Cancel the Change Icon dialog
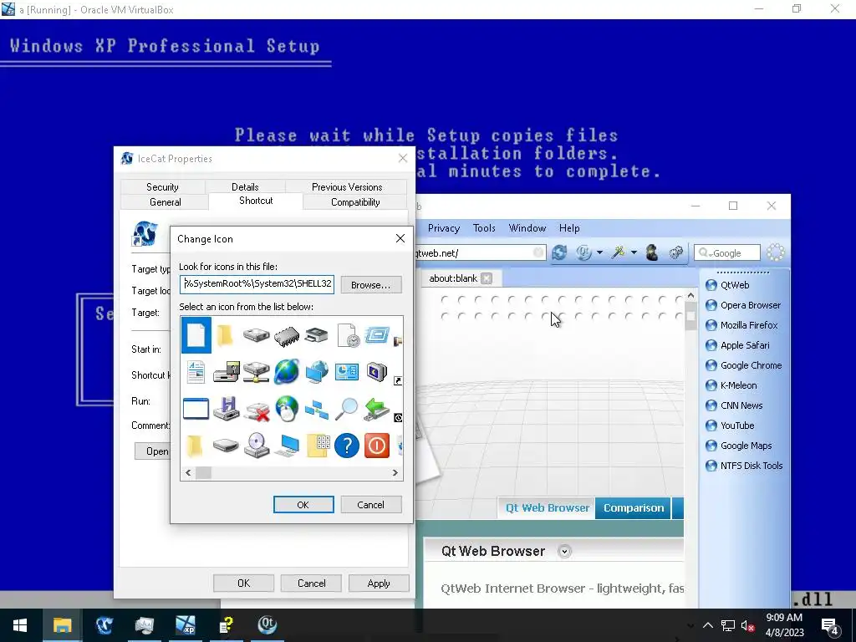Image resolution: width=856 pixels, height=642 pixels. point(370,505)
